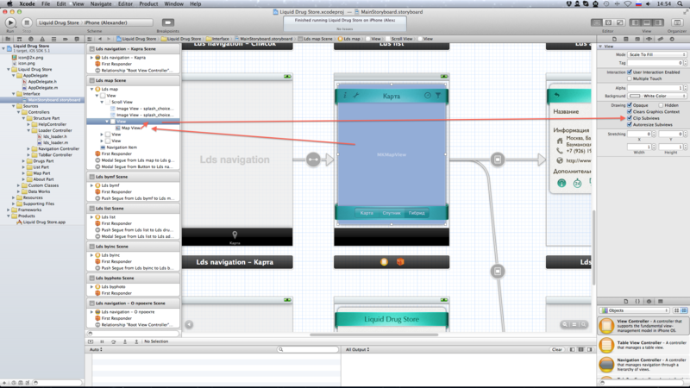Hide the debug area pane
This screenshot has width=690, height=388.
click(647, 22)
